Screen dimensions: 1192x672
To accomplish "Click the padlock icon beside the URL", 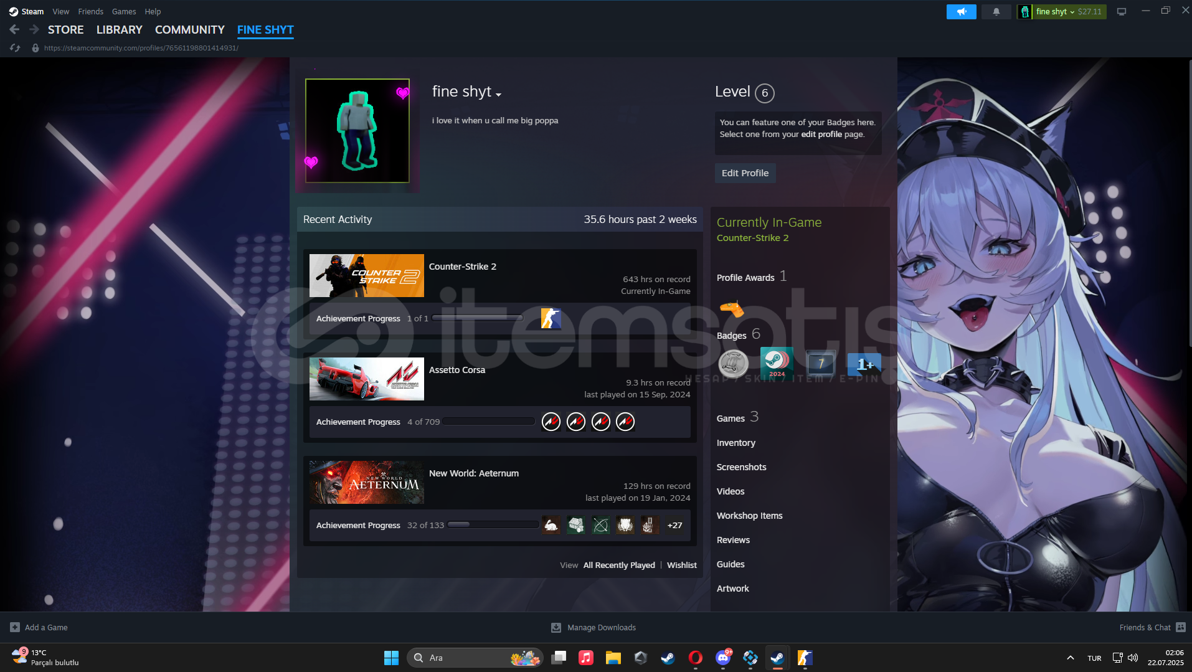I will coord(35,48).
